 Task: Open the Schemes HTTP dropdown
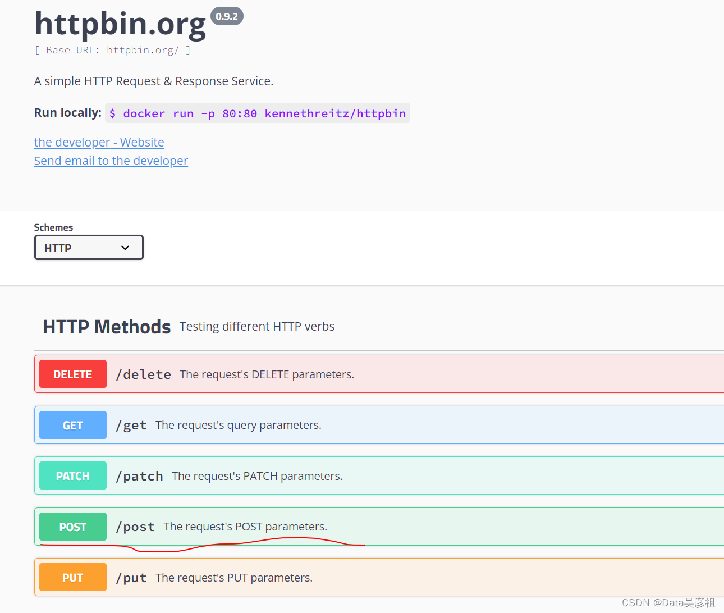tap(89, 248)
